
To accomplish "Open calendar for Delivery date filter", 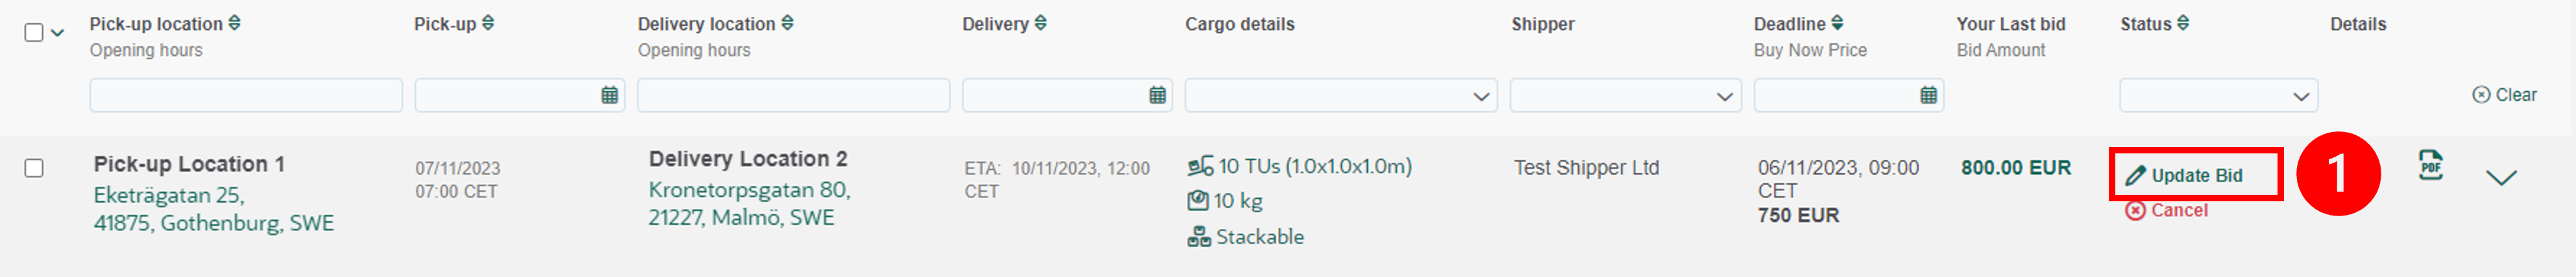I will [x=1157, y=96].
